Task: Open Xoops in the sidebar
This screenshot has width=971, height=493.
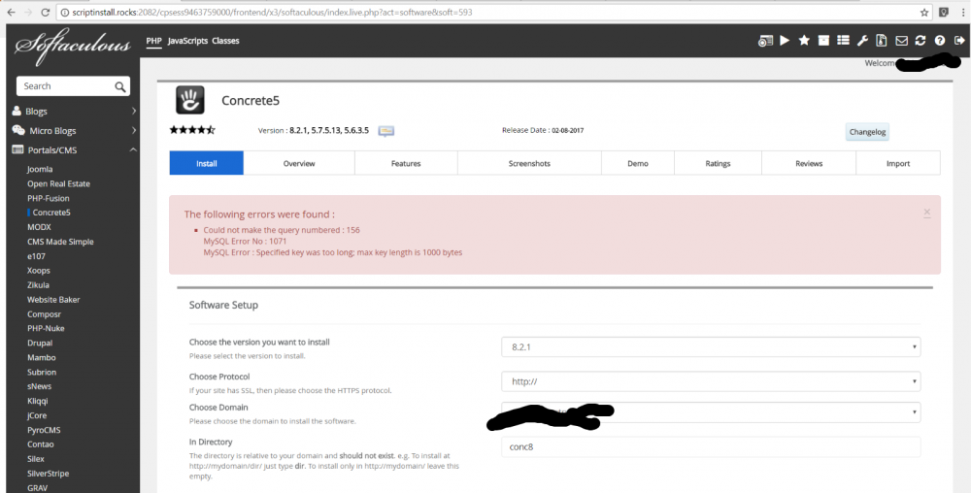Action: tap(39, 271)
